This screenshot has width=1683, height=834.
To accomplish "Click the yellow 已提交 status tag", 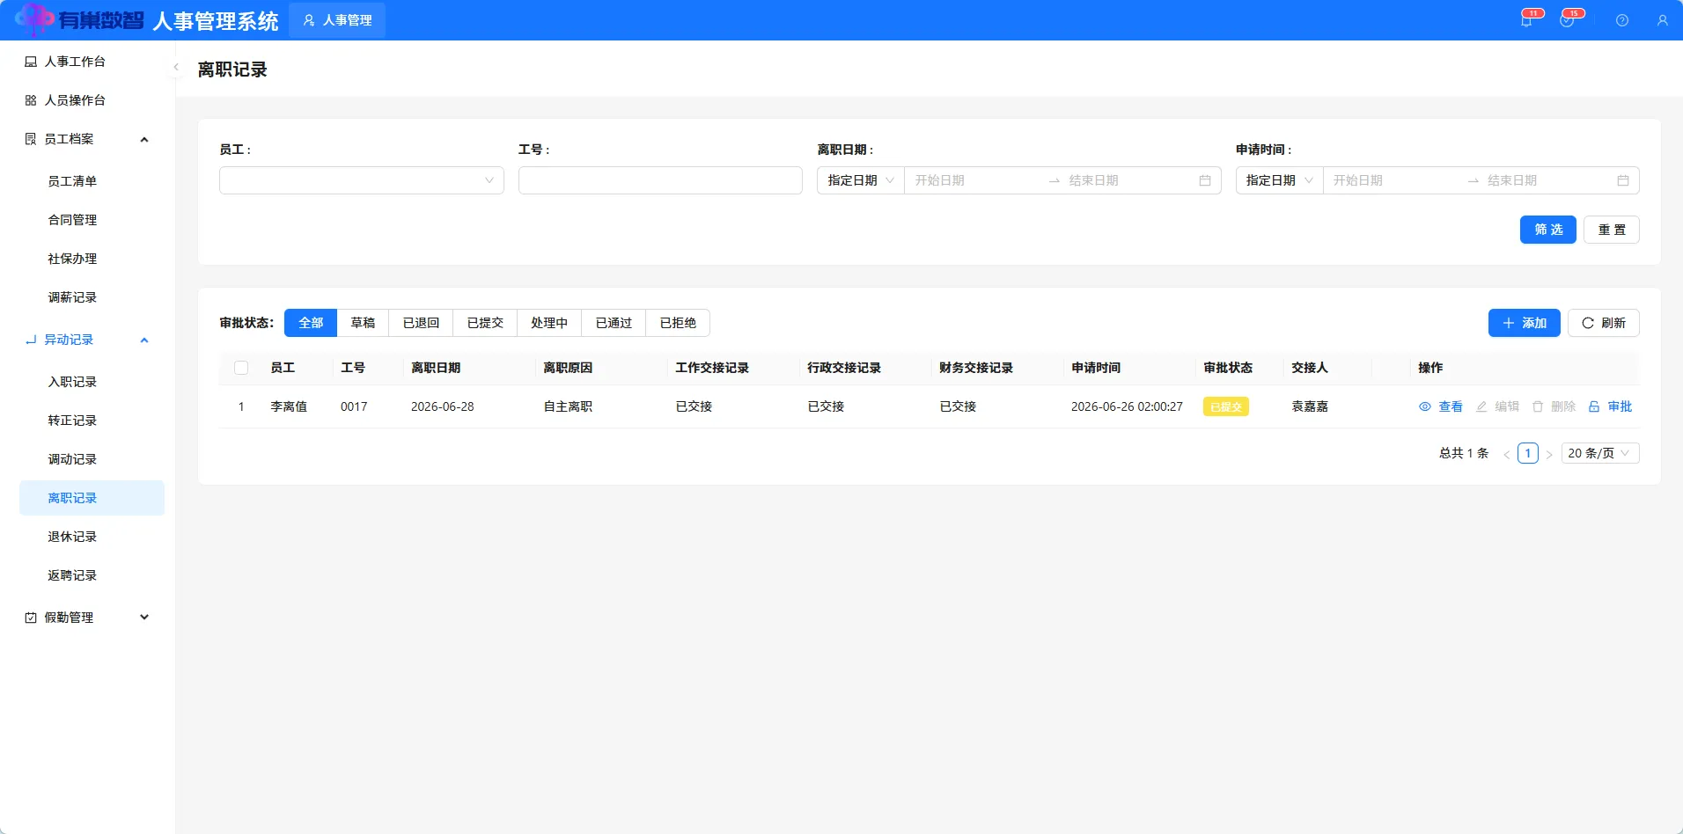I will pos(1226,406).
